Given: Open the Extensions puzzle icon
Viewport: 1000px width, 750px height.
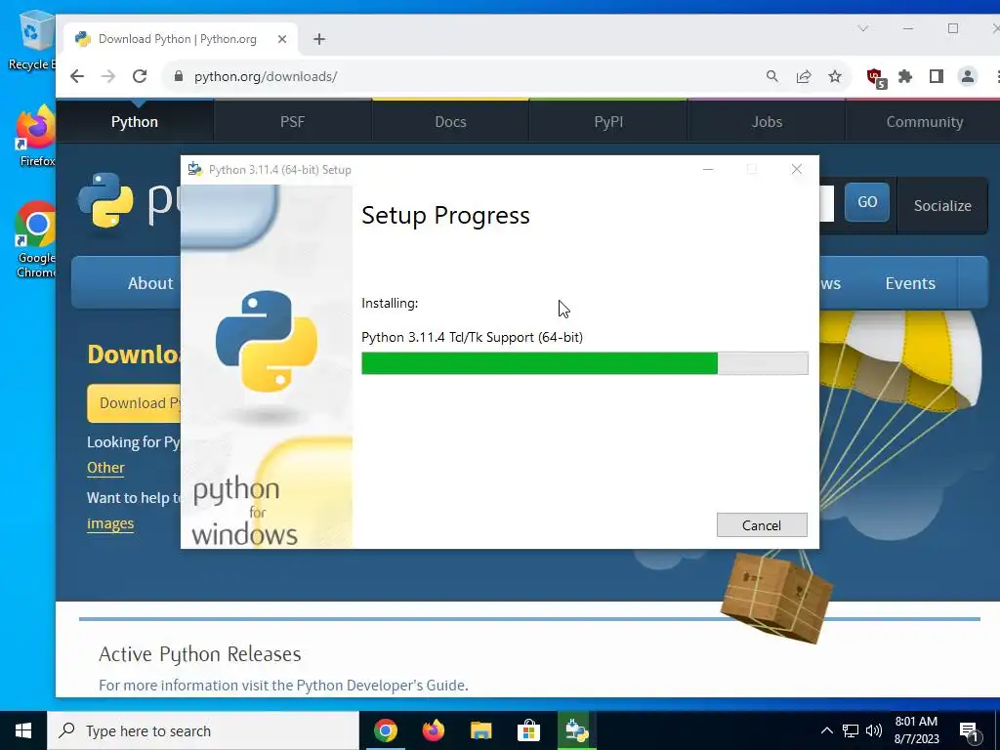Looking at the screenshot, I should [x=905, y=76].
